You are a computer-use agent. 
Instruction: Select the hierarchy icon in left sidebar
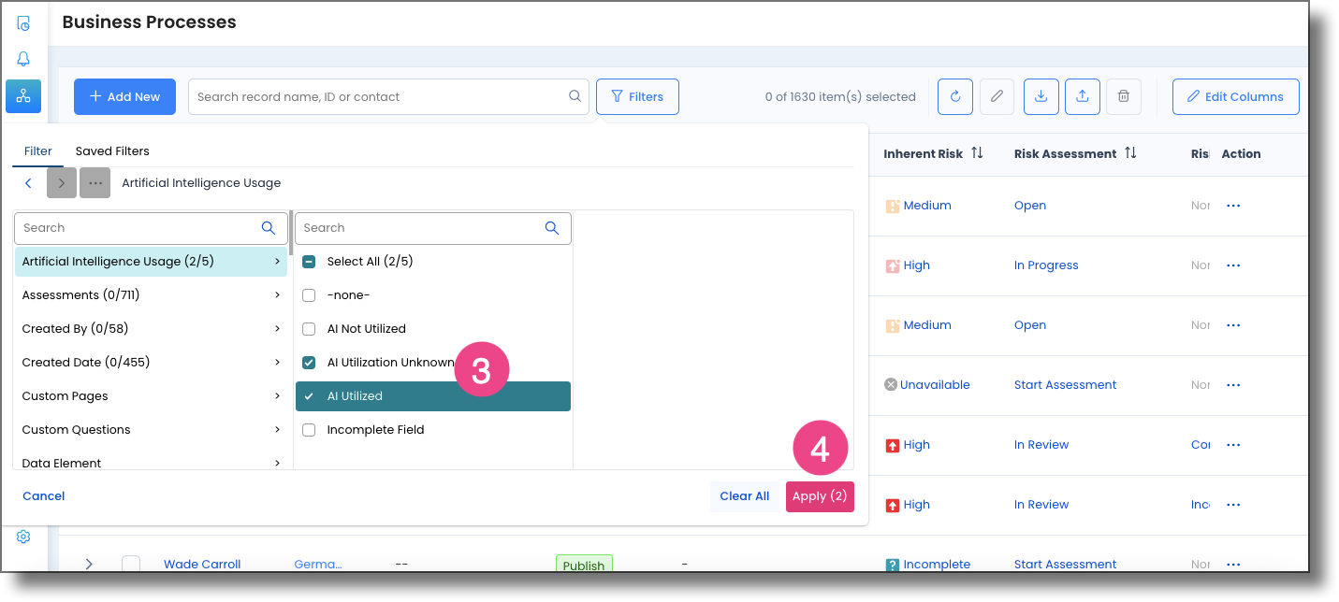(x=23, y=96)
